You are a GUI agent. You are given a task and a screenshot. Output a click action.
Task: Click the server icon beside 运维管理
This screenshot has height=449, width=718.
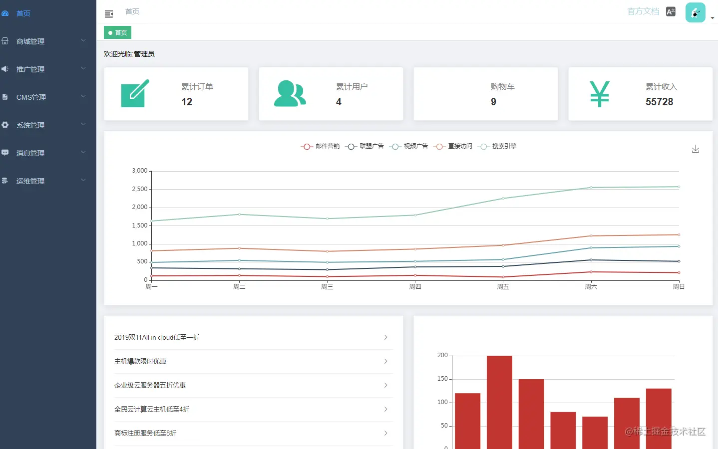point(5,181)
